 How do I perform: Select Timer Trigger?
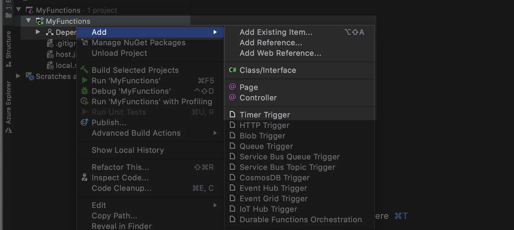[x=299, y=115]
